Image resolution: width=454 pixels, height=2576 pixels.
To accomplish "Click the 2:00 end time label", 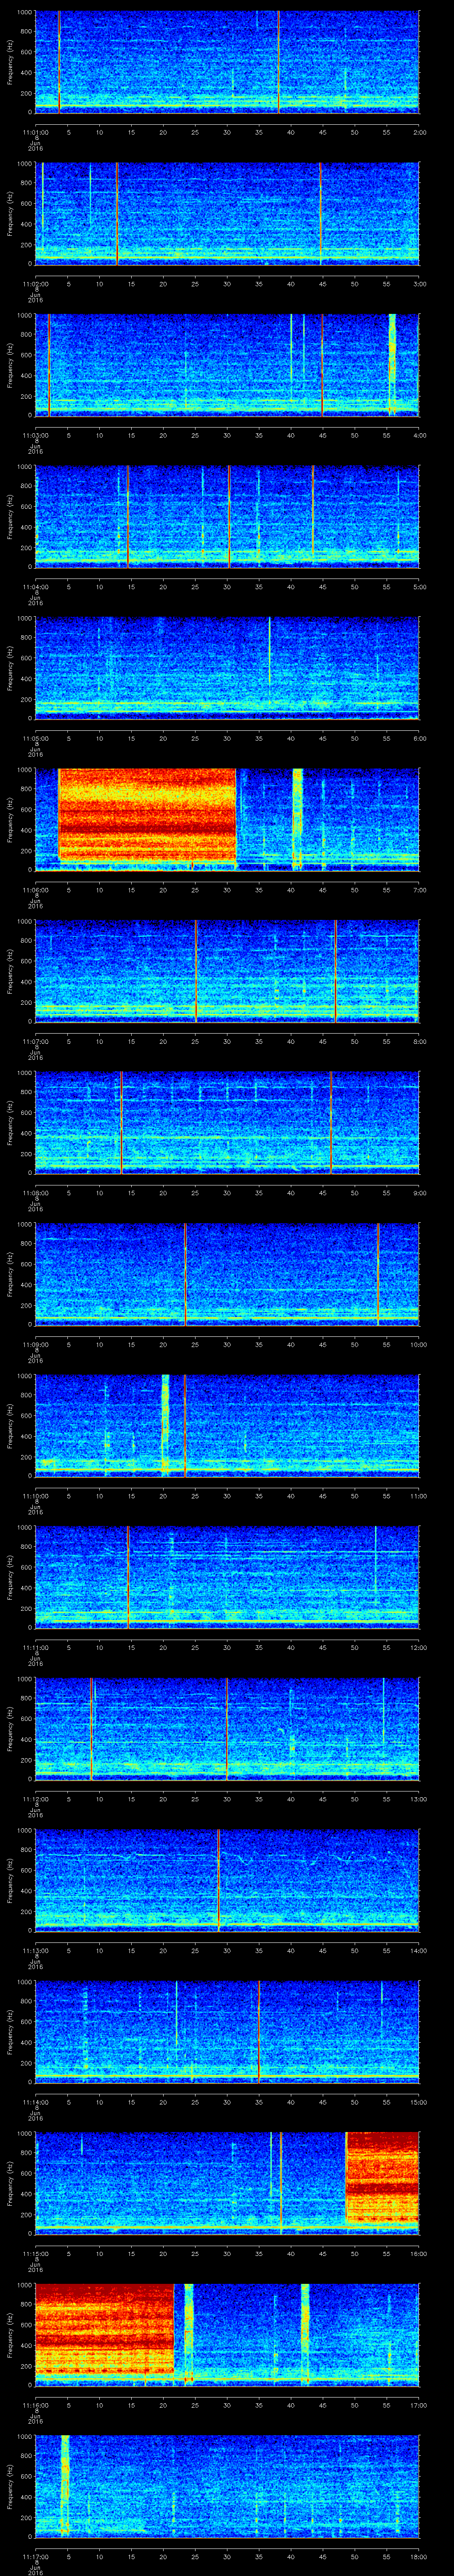I will tap(419, 132).
